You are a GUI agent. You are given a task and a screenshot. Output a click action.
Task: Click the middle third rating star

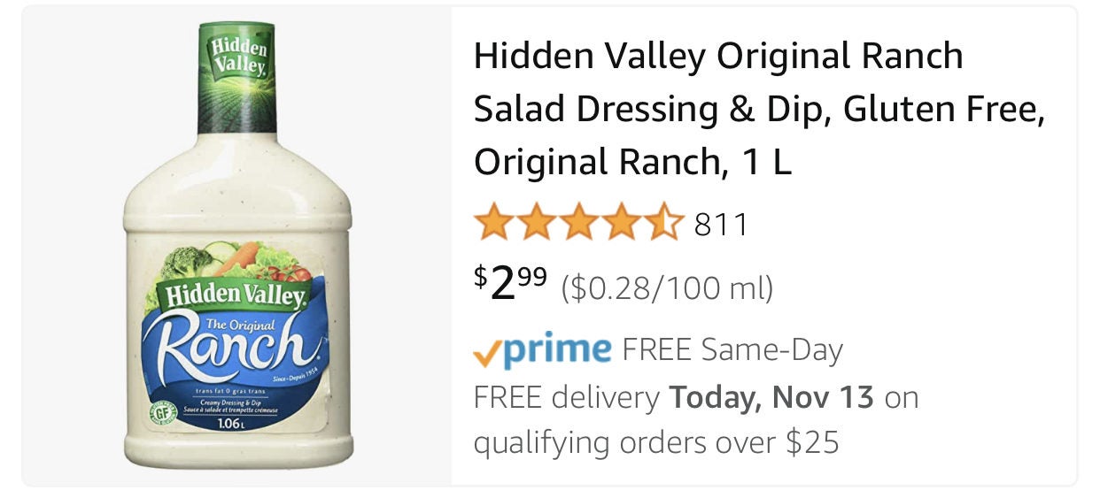click(x=578, y=223)
